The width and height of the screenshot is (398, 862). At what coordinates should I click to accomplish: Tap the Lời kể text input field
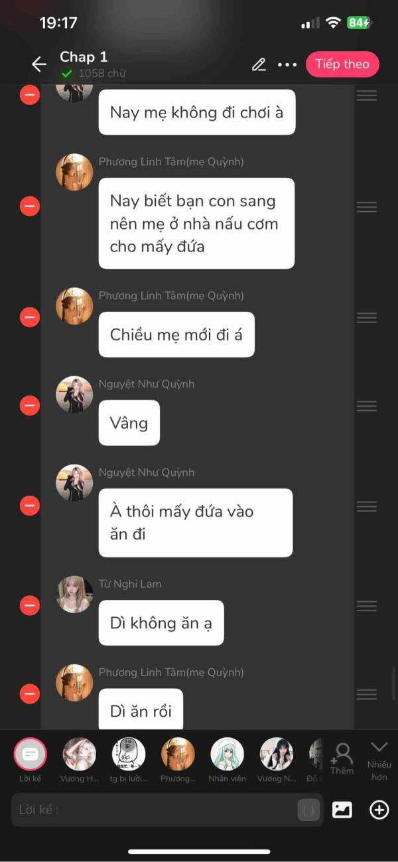point(167,810)
